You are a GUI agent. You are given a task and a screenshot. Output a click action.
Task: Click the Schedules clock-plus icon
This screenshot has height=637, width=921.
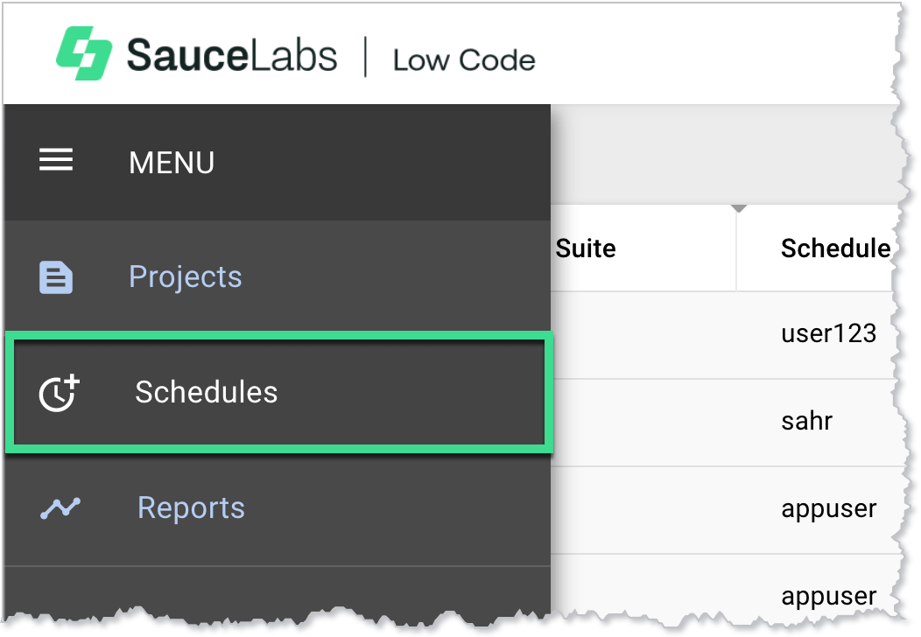(x=59, y=393)
